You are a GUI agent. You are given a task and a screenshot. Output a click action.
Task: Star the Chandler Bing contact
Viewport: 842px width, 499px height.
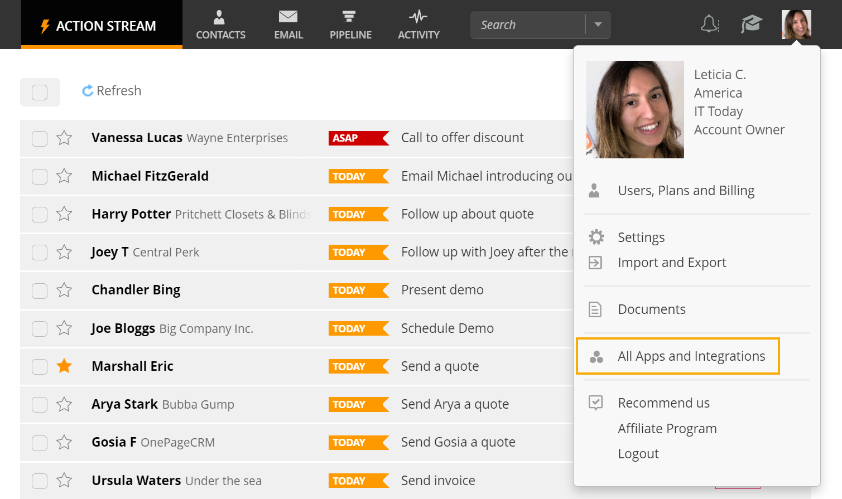(x=64, y=290)
